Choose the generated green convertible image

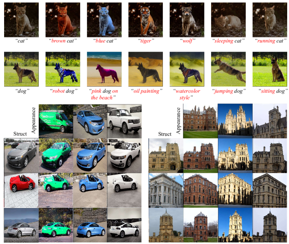click(56, 190)
